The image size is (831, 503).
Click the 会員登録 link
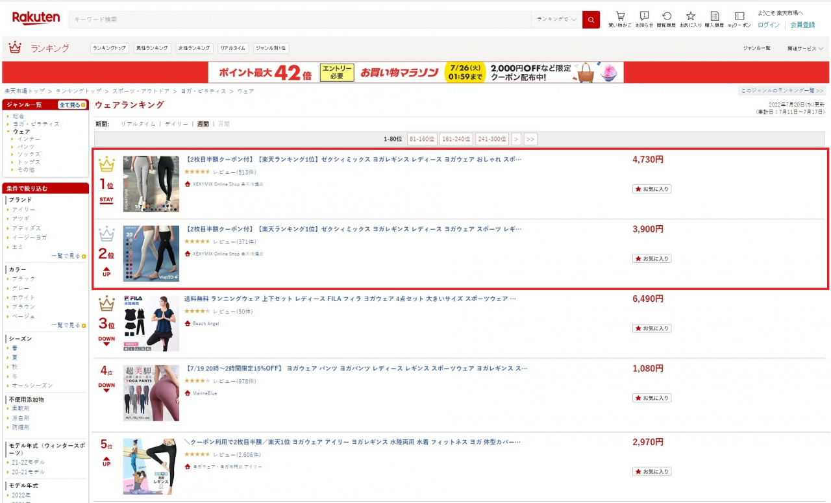pyautogui.click(x=802, y=25)
